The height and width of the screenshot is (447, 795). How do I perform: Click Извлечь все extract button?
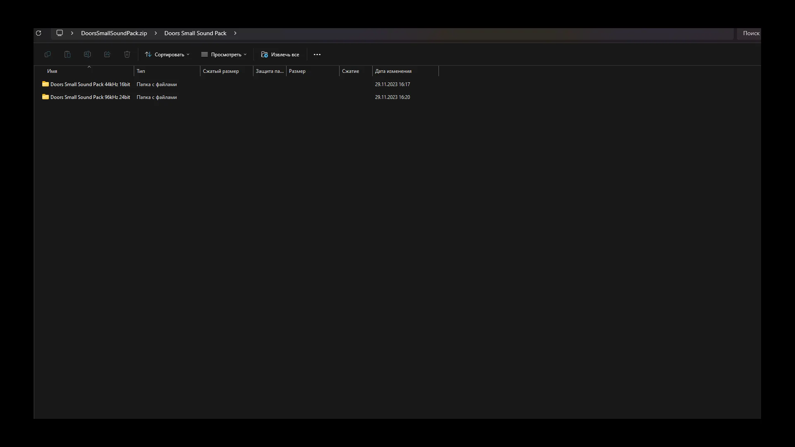tap(280, 55)
